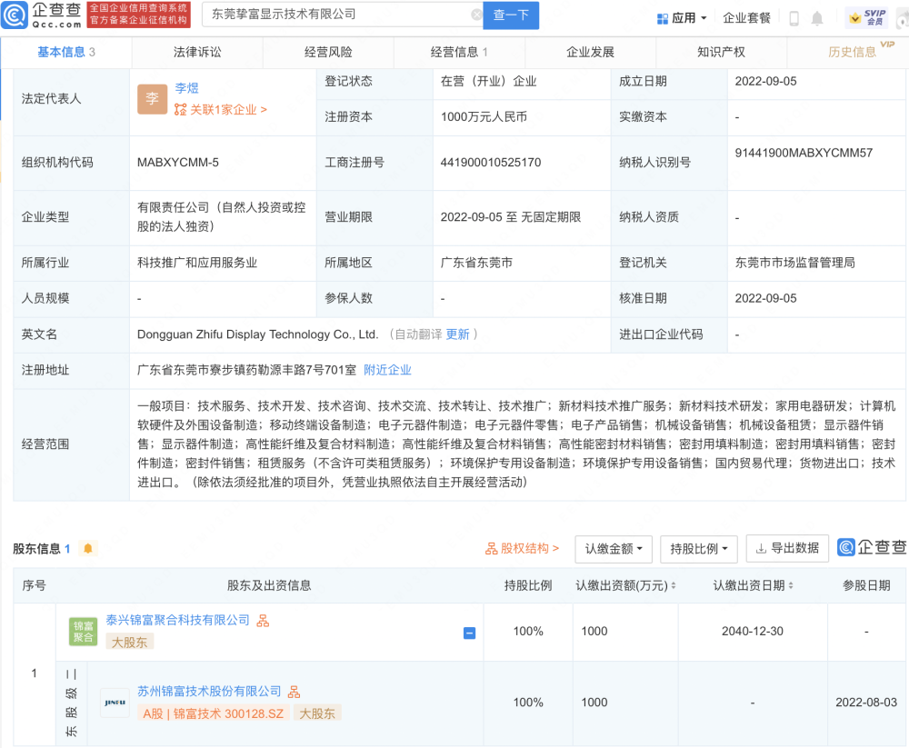Screen dimensions: 909x748
Task: Click the 李 avatar of the legal representative
Action: point(152,99)
